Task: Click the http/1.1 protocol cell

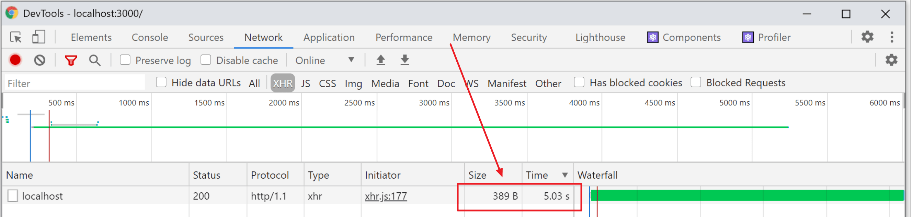Action: pos(268,196)
